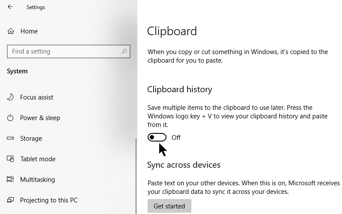
Task: Click the Find a setting field
Action: (x=64, y=51)
